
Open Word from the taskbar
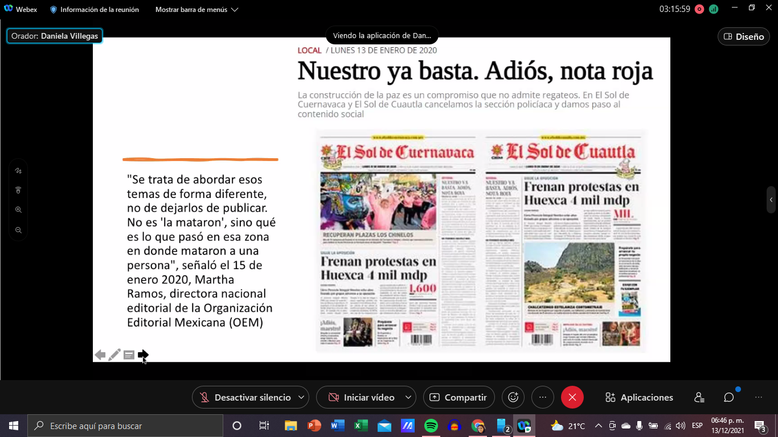338,426
